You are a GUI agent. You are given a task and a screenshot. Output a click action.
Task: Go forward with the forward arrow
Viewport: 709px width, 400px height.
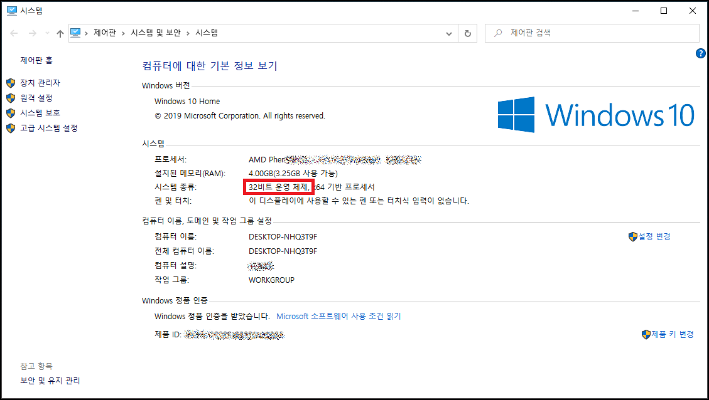pos(32,33)
